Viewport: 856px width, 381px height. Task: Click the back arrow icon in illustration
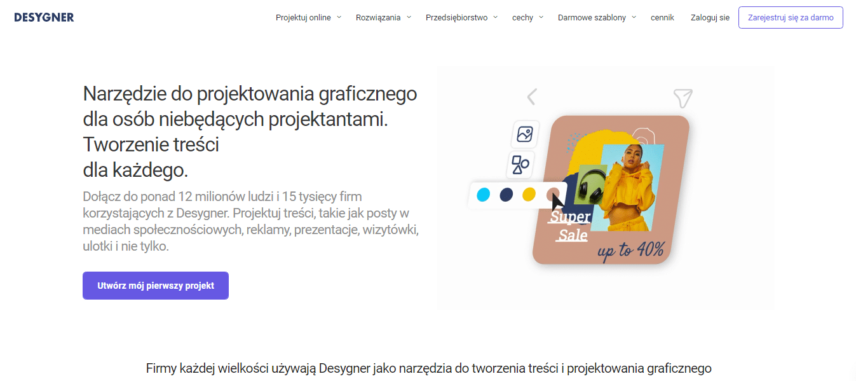532,97
